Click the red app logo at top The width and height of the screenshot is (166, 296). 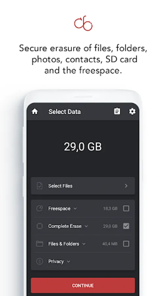tap(83, 23)
